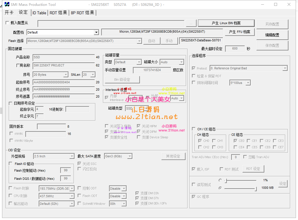Open the 序号 20 Bytes dropdown
The image size is (298, 220).
[66, 75]
